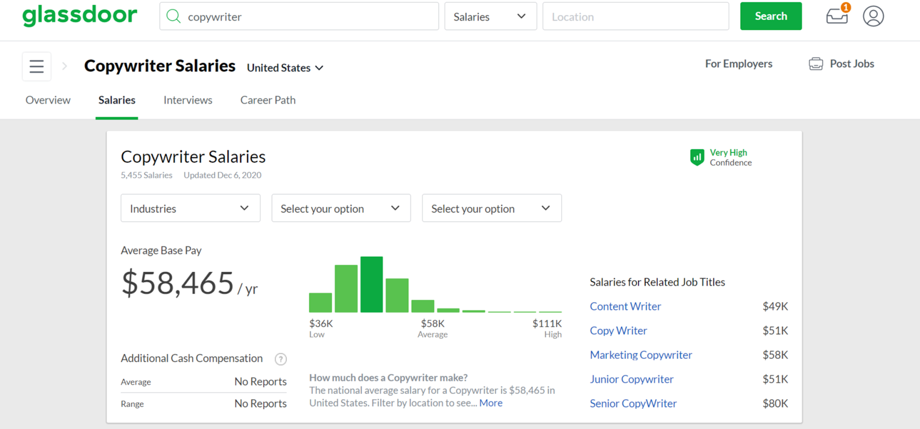Open the user profile icon
This screenshot has width=920, height=429.
873,16
